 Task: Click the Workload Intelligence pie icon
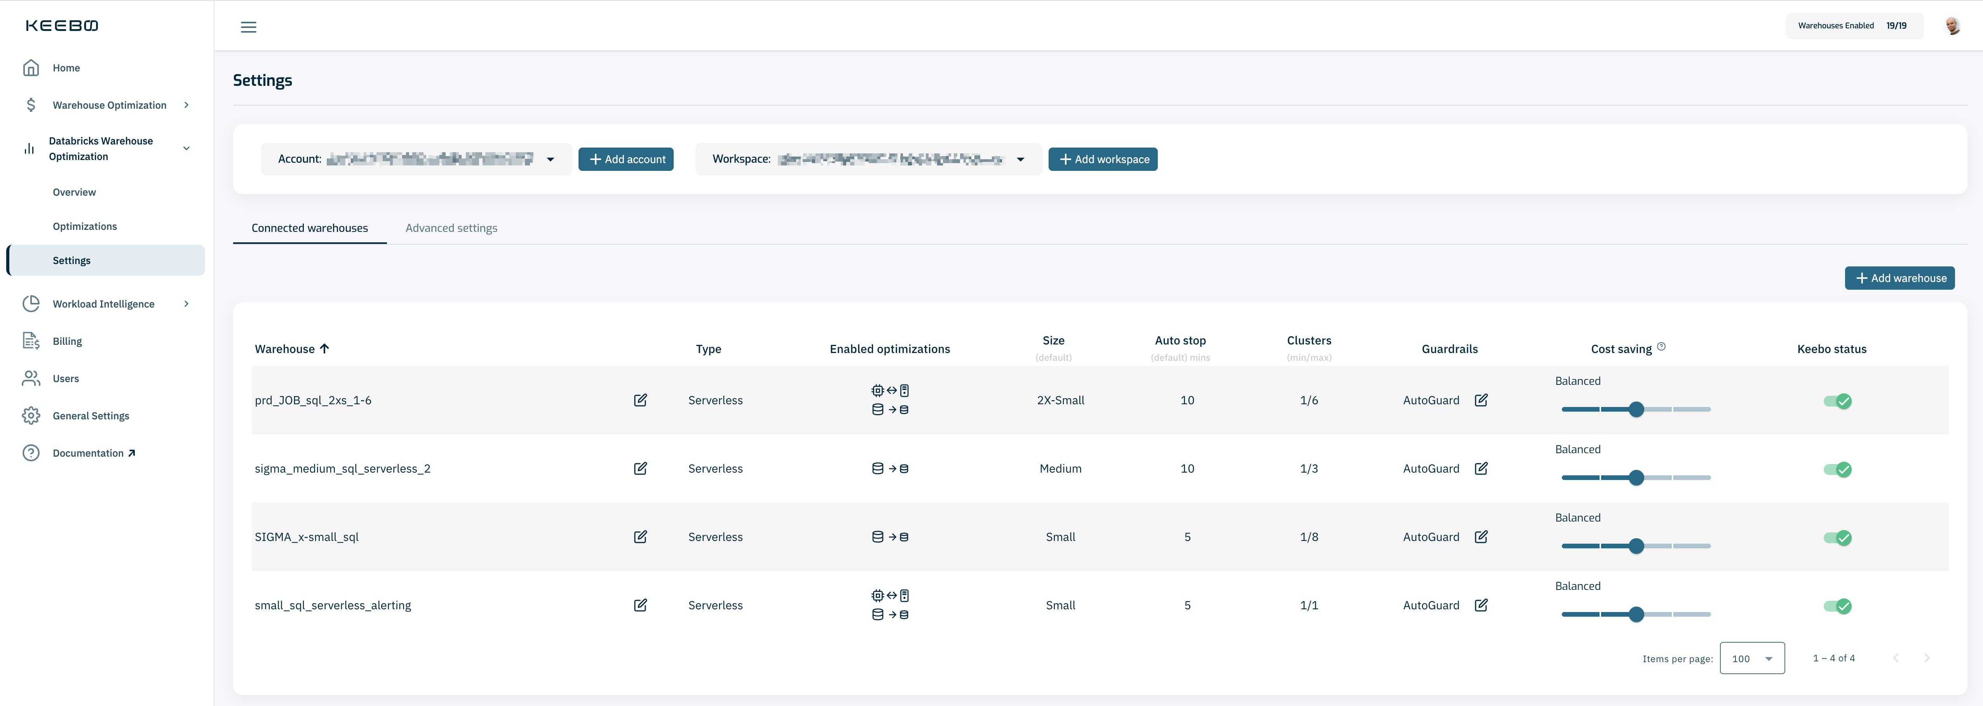pyautogui.click(x=31, y=304)
